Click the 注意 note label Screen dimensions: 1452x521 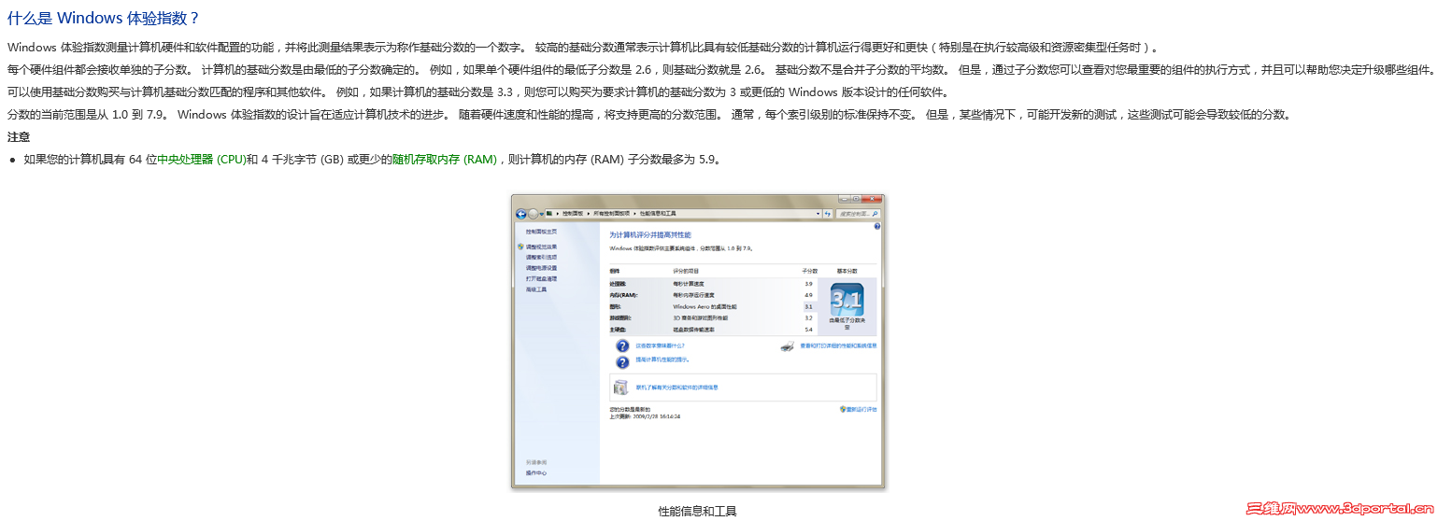tap(19, 137)
